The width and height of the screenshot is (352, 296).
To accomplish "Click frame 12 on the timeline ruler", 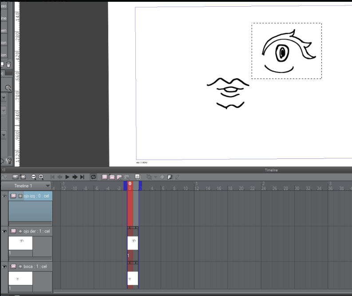I will click(197, 189).
